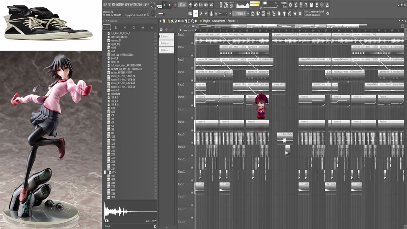The height and width of the screenshot is (229, 407).
Task: Select the Slice tool in playlist
Action: (x=186, y=21)
